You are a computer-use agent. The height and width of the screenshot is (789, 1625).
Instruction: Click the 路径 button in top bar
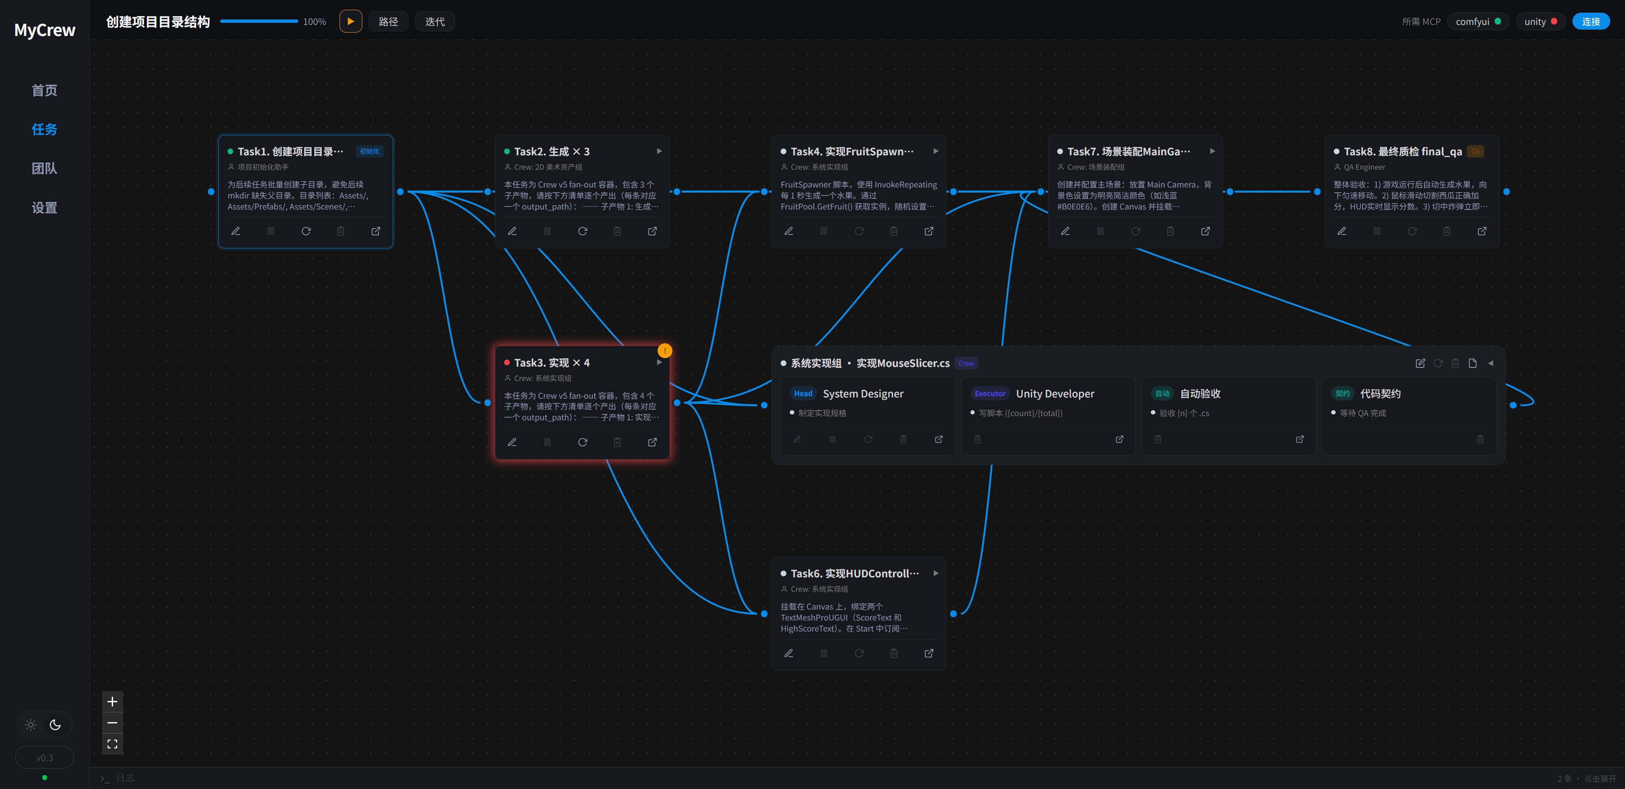point(389,22)
